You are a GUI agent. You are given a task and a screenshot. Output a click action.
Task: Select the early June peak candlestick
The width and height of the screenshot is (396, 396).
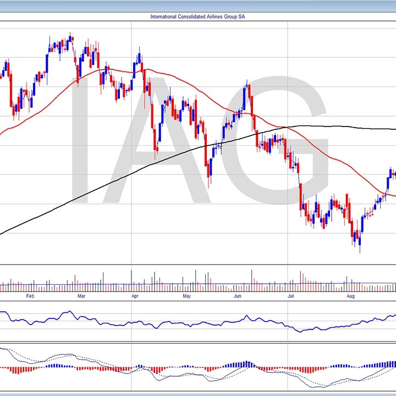(x=248, y=88)
